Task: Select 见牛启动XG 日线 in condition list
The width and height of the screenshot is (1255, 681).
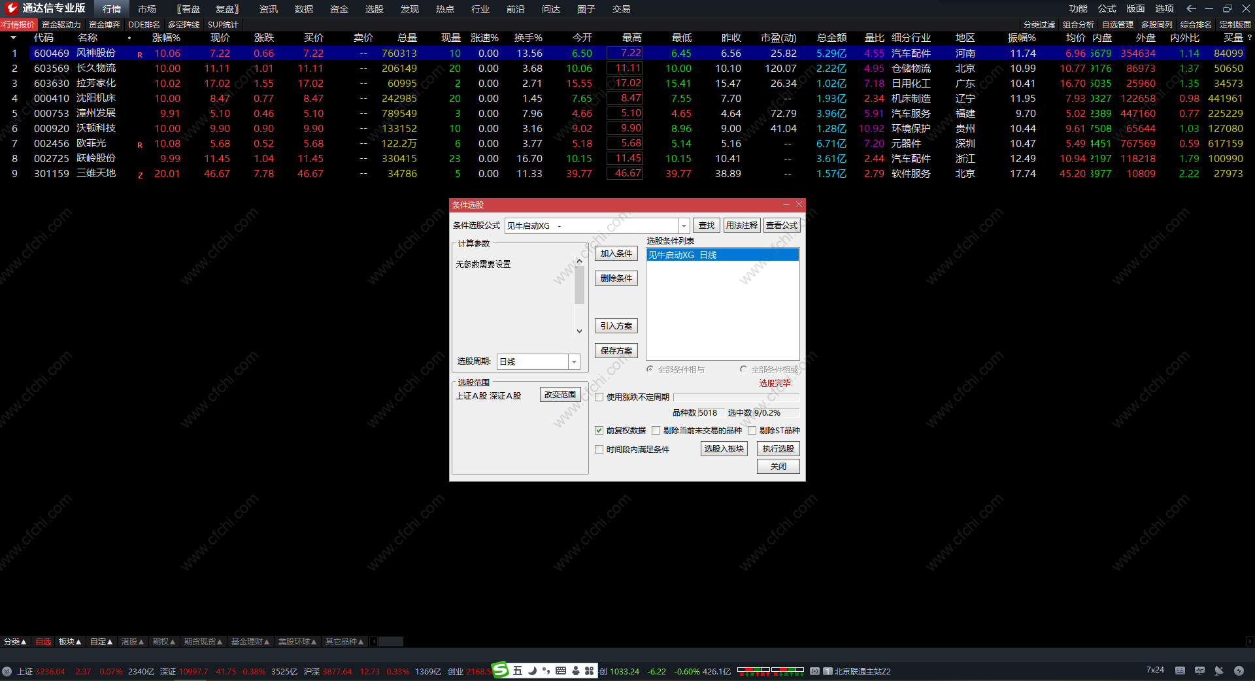Action: tap(722, 255)
